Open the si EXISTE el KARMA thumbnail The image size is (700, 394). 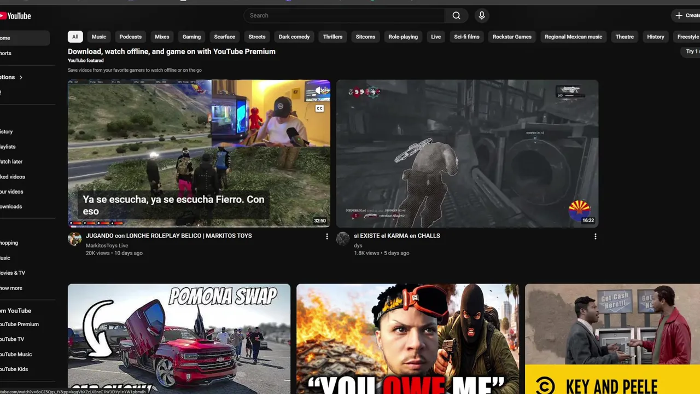pyautogui.click(x=467, y=154)
